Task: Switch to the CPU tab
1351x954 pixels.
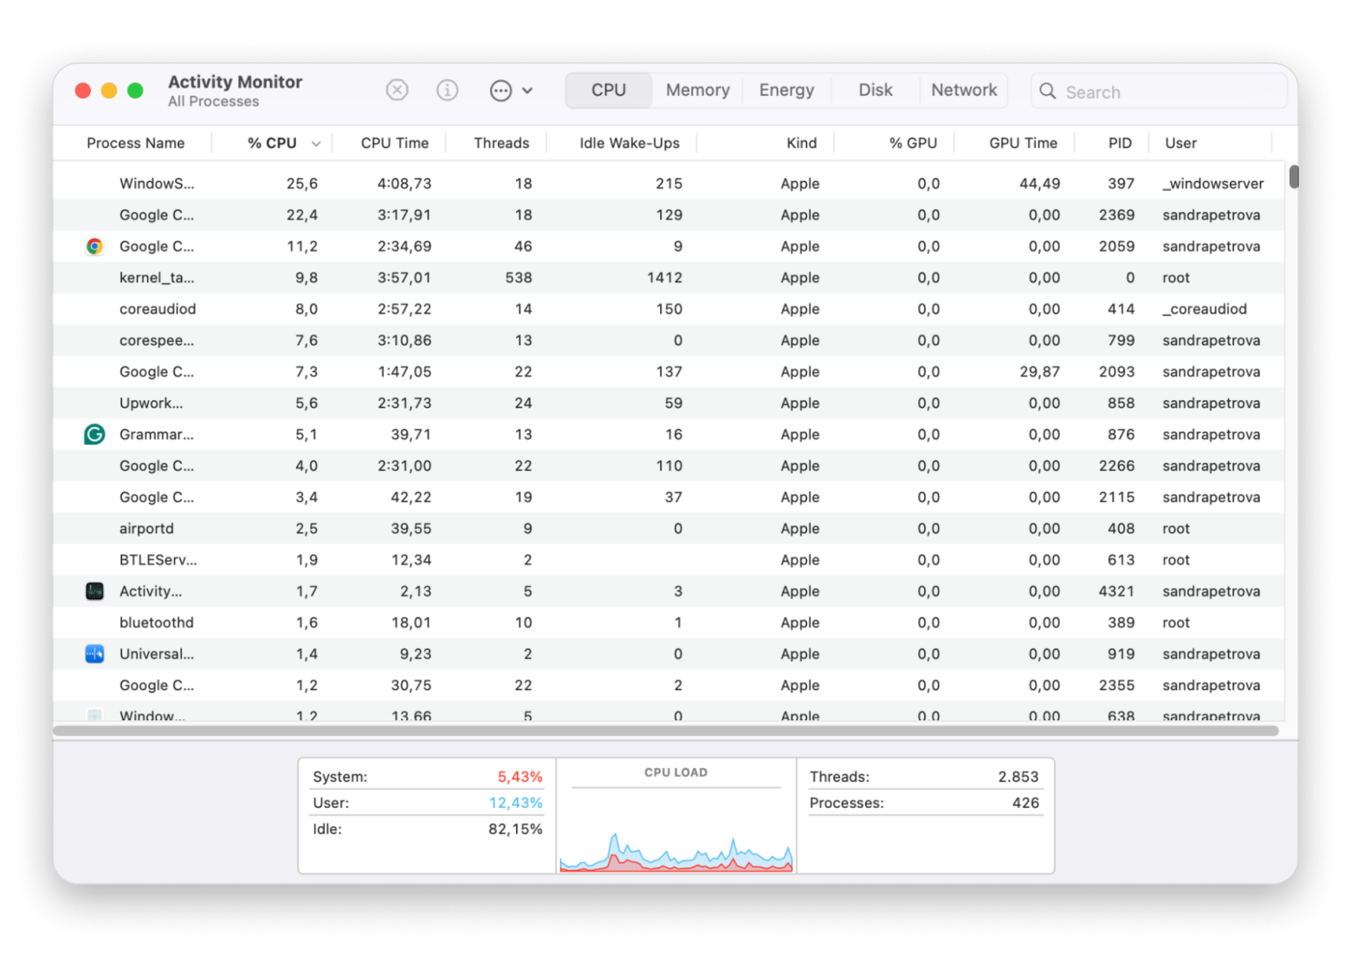Action: pyautogui.click(x=609, y=90)
